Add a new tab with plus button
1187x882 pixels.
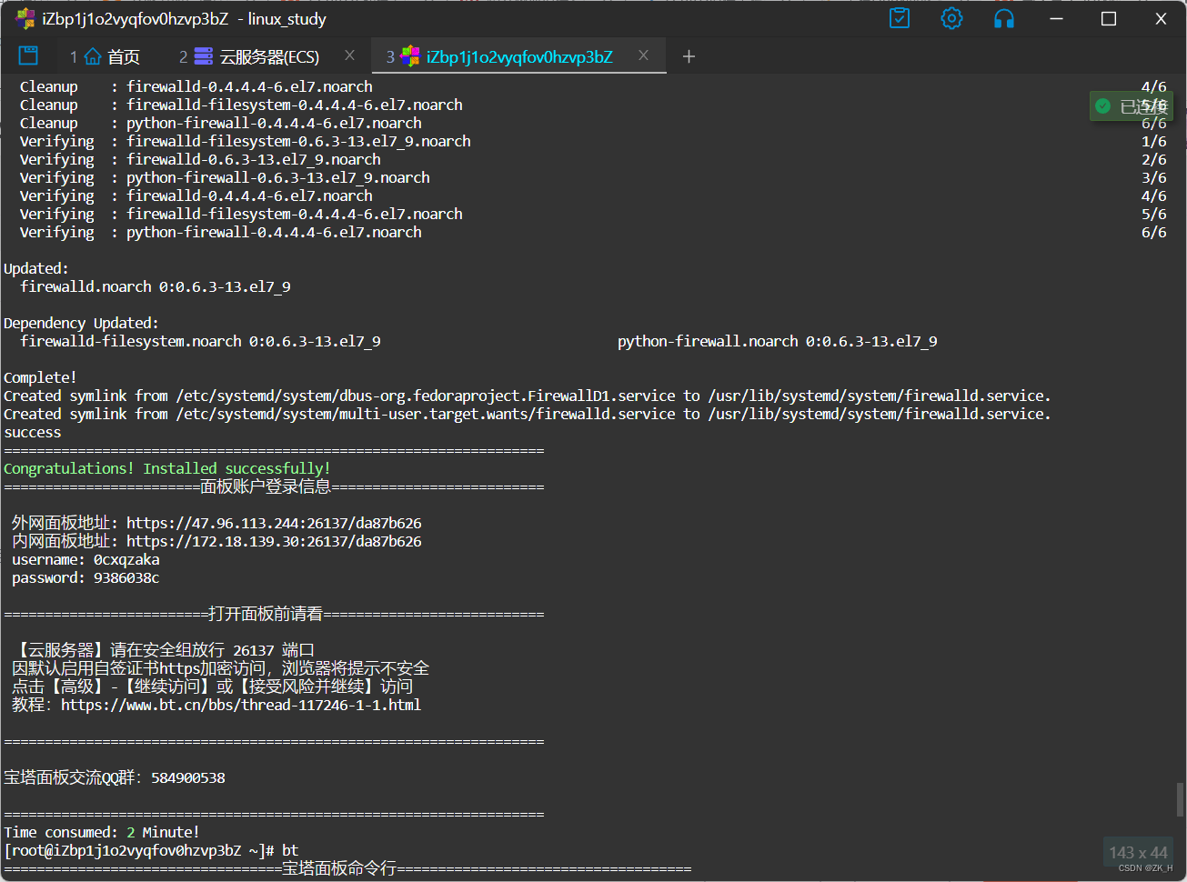pyautogui.click(x=689, y=56)
